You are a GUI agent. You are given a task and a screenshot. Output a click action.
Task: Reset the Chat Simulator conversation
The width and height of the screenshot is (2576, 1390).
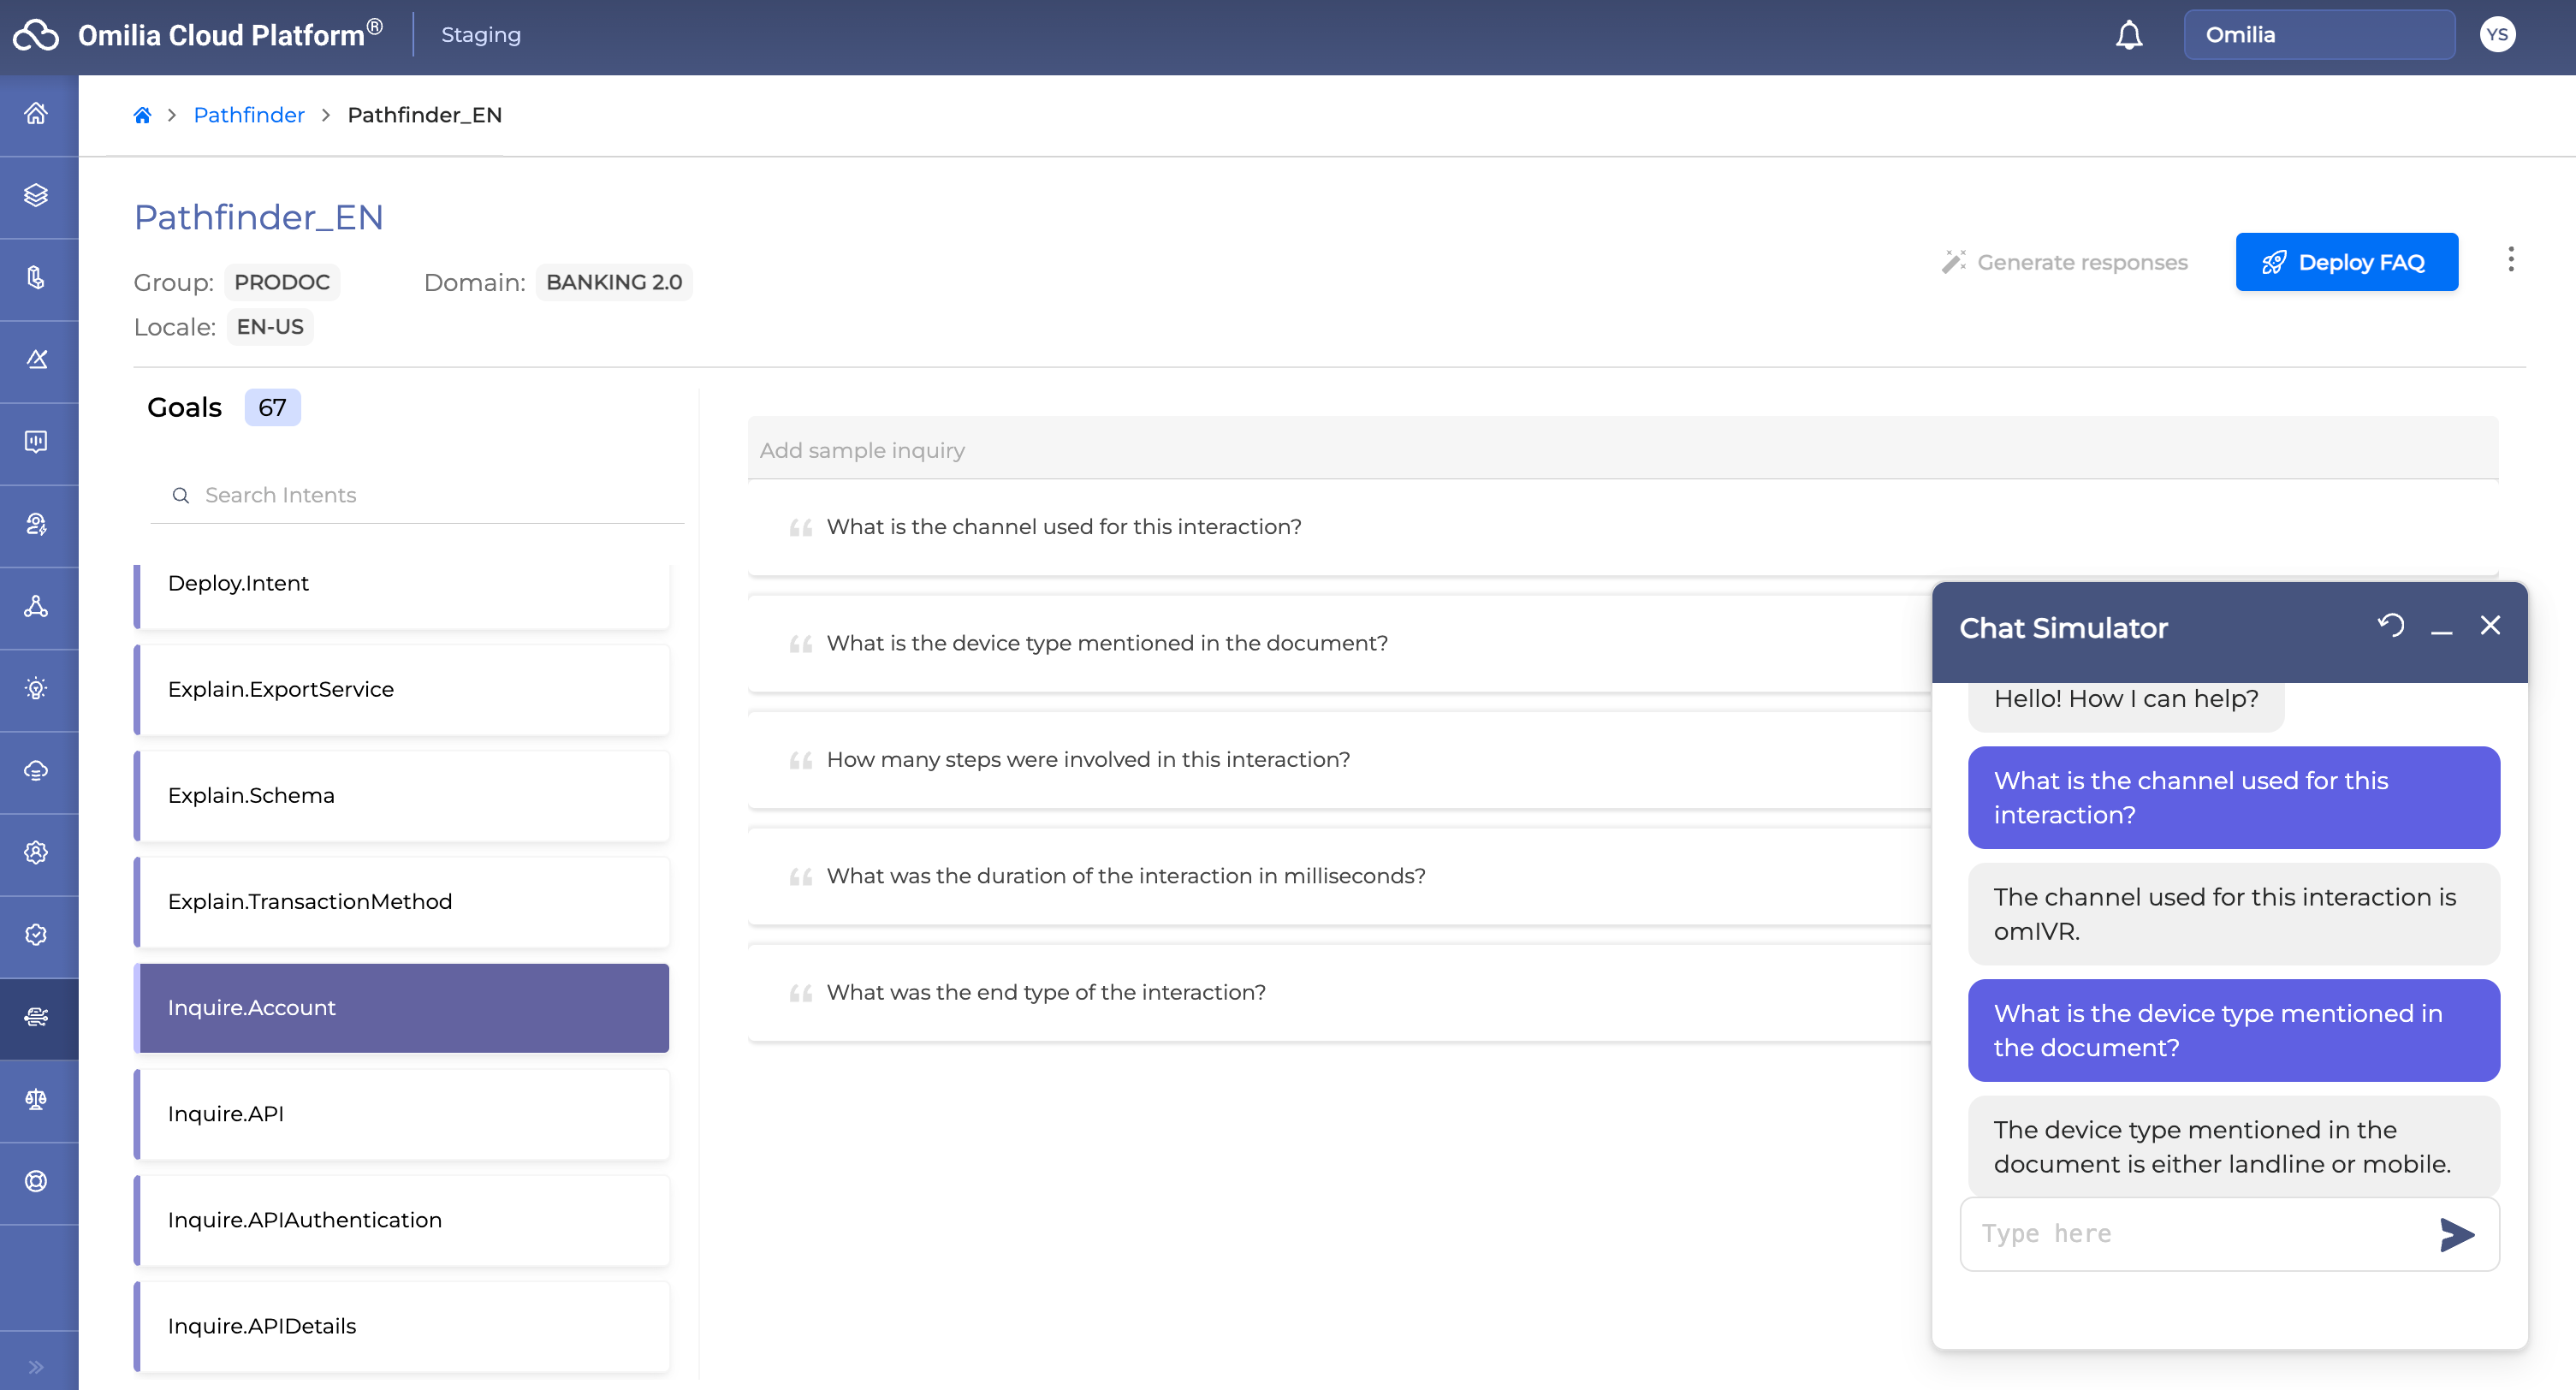pyautogui.click(x=2390, y=626)
